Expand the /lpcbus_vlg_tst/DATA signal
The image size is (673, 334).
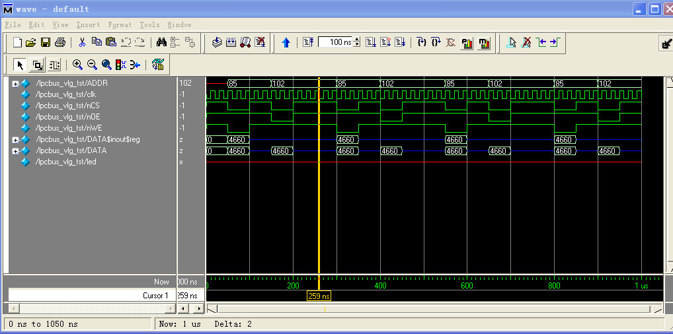pos(15,151)
